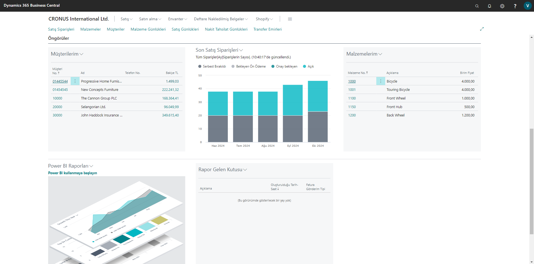Click the Eyl 2024 teal bar segment
The height and width of the screenshot is (264, 534).
coord(293,100)
